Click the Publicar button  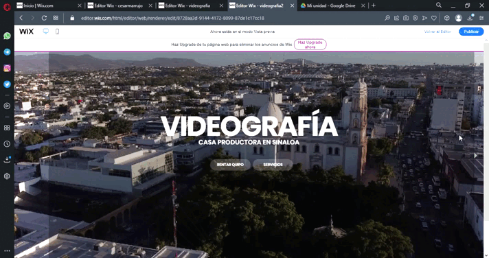pos(471,32)
